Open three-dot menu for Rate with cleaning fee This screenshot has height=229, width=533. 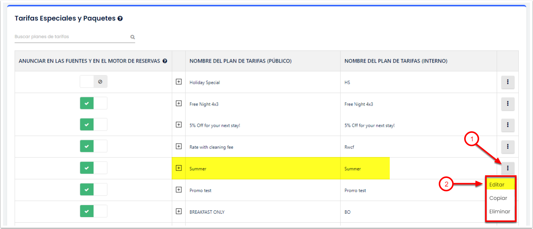pyautogui.click(x=508, y=147)
